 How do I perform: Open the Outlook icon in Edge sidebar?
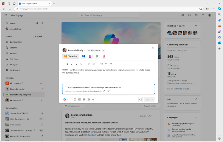[220, 43]
